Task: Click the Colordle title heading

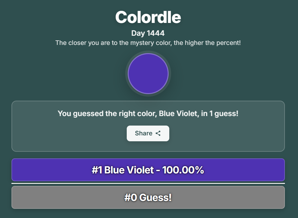Action: (148, 17)
